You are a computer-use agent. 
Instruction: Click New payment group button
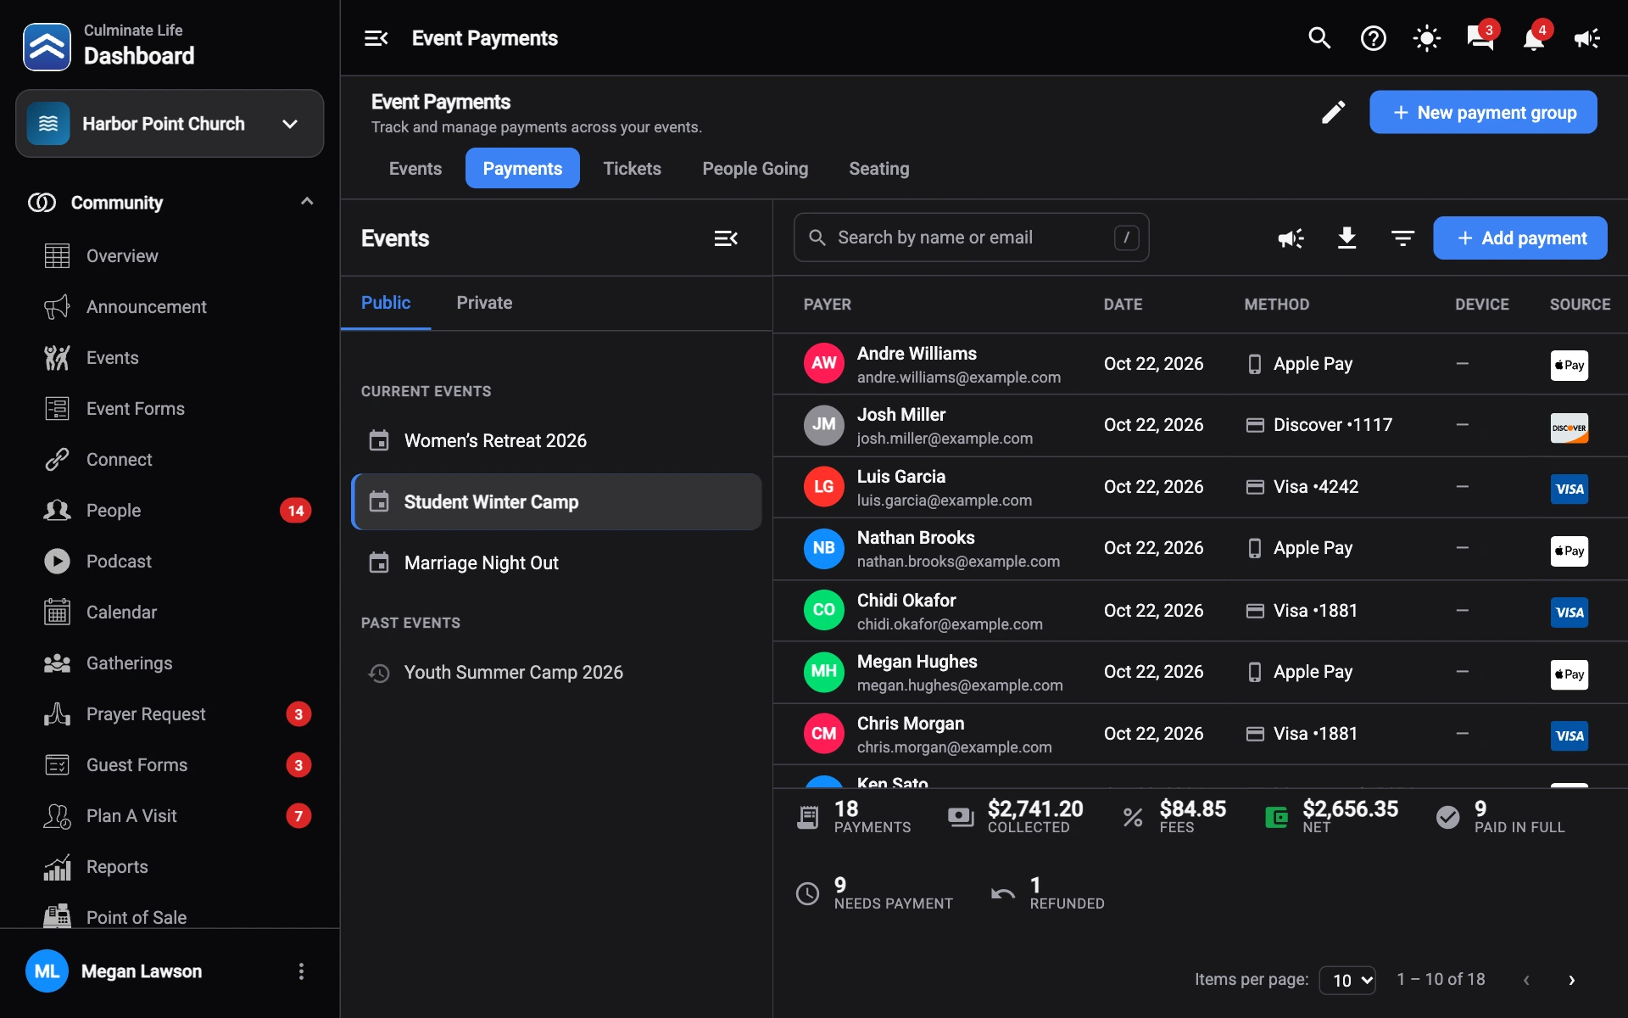point(1483,113)
